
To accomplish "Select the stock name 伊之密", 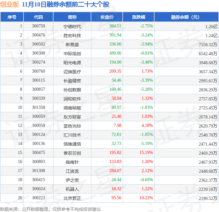I will click(72, 180).
